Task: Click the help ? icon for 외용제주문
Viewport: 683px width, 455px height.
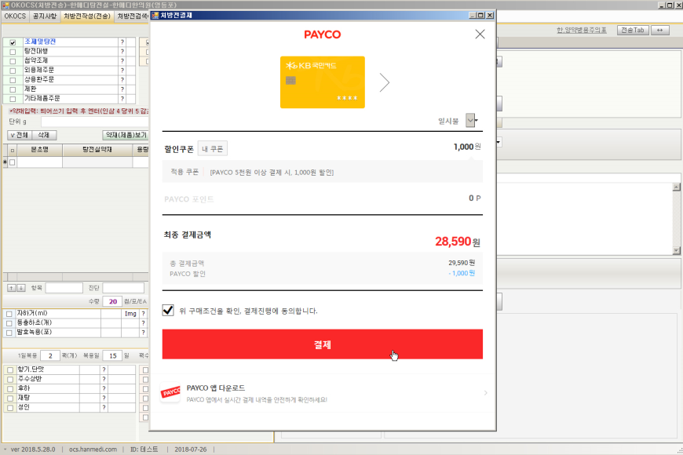Action: (122, 71)
